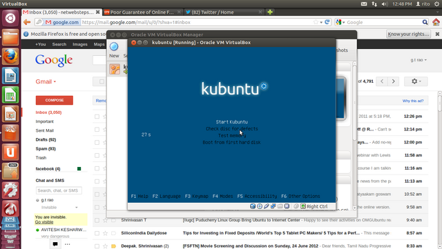Click network adapters indicator in VM status bar
The width and height of the screenshot is (442, 249).
point(273,206)
